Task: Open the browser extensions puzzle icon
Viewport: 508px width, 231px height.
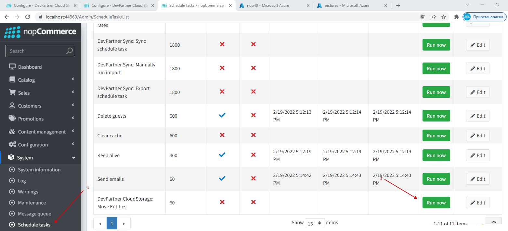Action: (457, 17)
